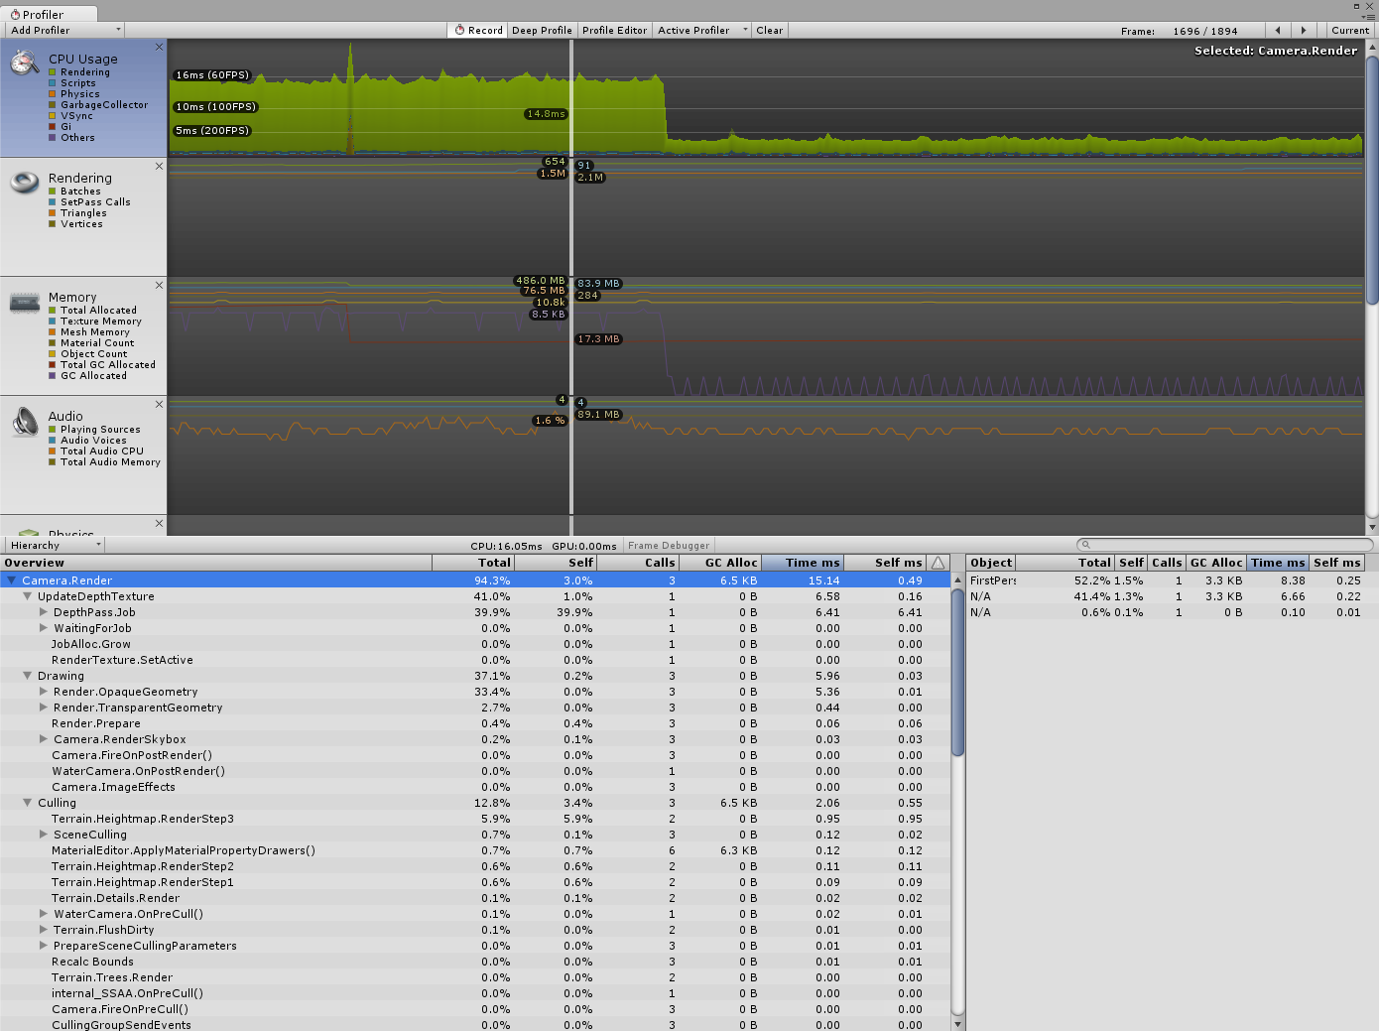Collapse the Culling row
Image resolution: width=1379 pixels, height=1031 pixels.
(x=28, y=803)
